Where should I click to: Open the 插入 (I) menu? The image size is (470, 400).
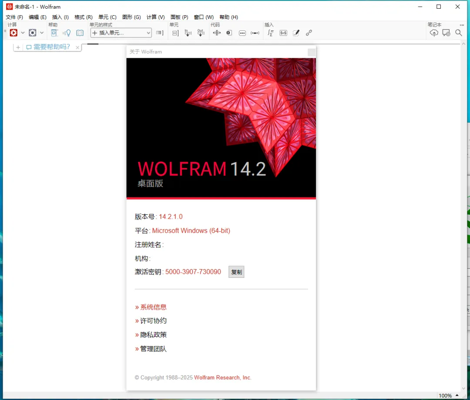(x=60, y=17)
